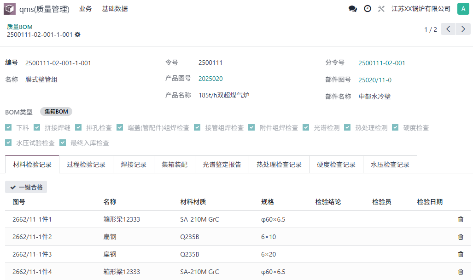Delete row 2662/11-1件3 with trash icon

point(461,254)
